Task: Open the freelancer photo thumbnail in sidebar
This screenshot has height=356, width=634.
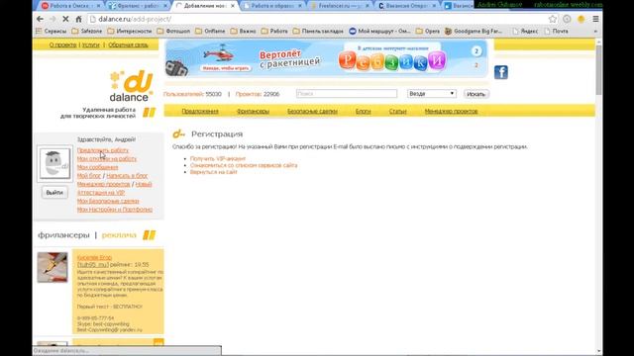Action: coord(53,267)
